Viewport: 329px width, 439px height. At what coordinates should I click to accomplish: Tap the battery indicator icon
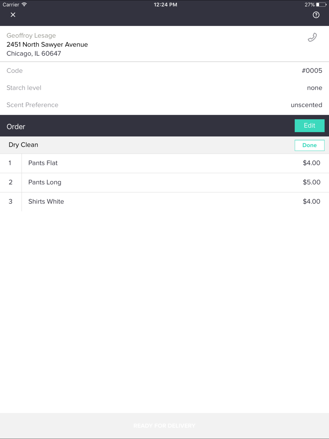coord(321,5)
